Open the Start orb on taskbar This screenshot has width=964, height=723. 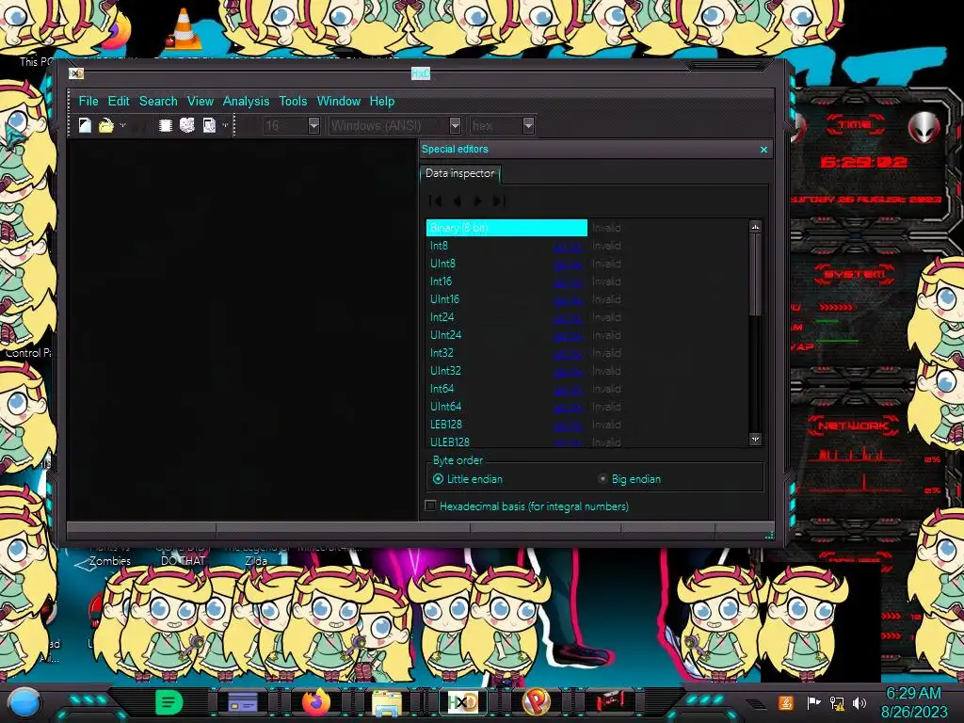[x=24, y=702]
